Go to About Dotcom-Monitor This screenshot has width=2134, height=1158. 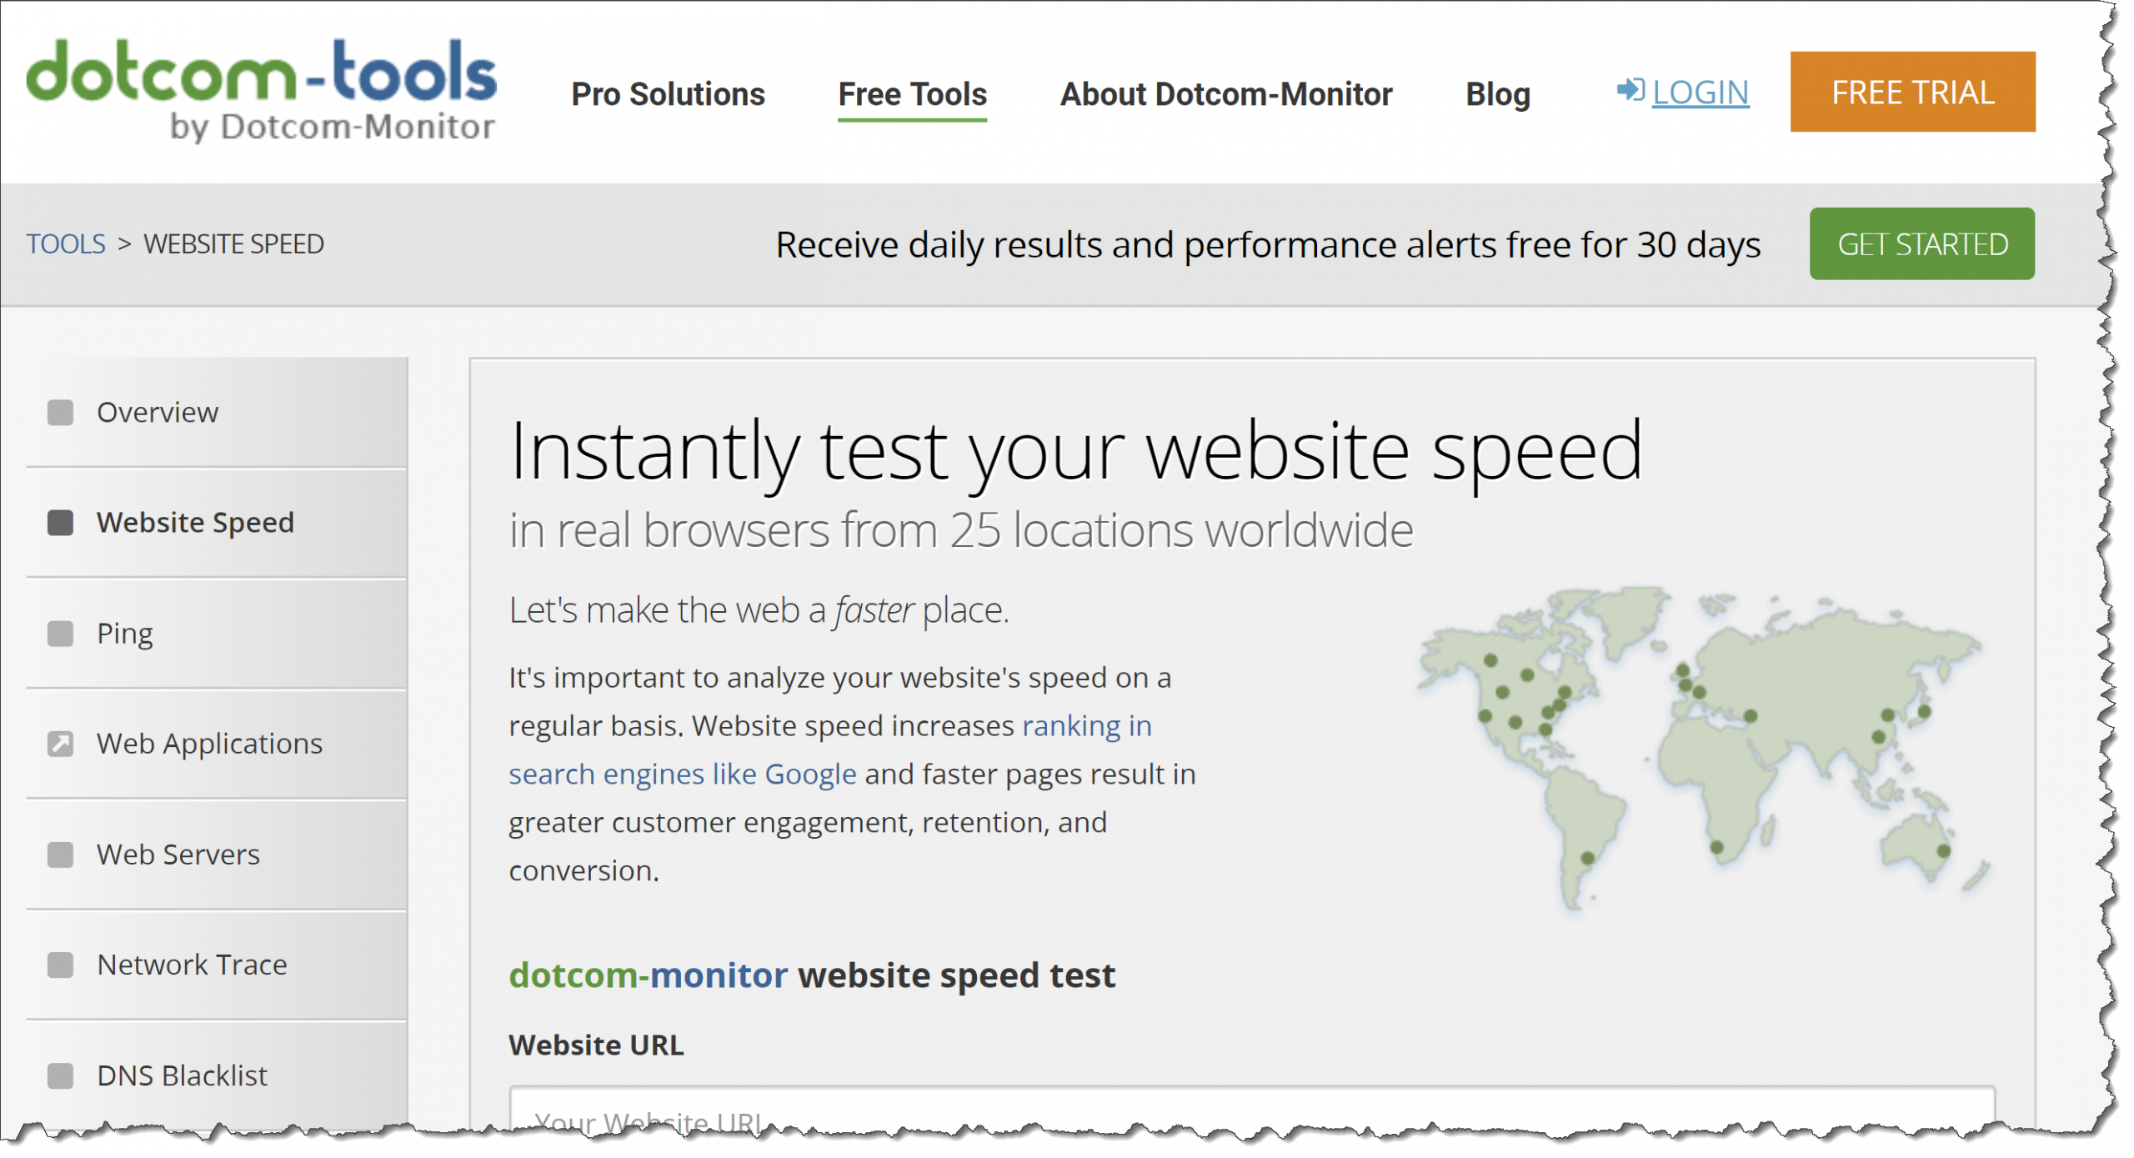point(1225,94)
